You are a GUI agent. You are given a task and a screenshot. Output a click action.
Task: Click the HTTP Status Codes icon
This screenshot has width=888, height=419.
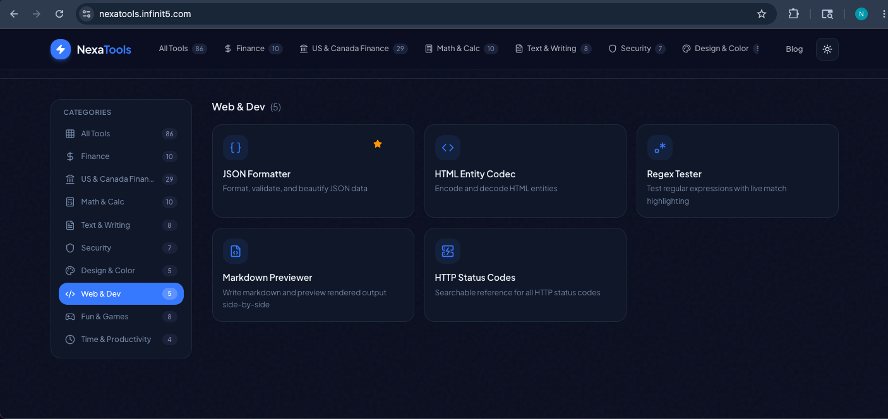[448, 251]
